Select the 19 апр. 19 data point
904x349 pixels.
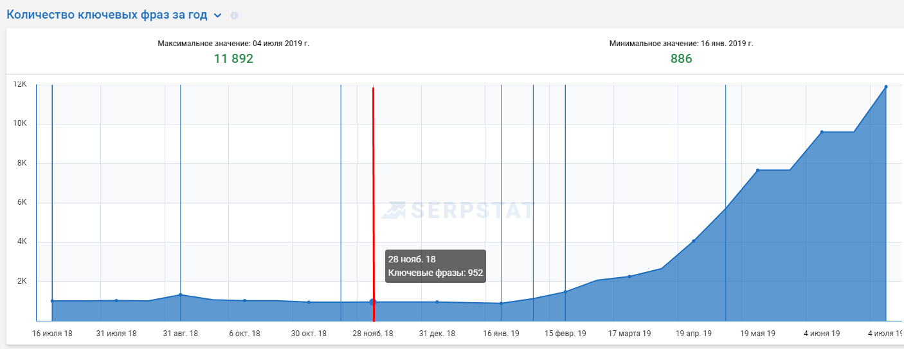click(x=693, y=241)
